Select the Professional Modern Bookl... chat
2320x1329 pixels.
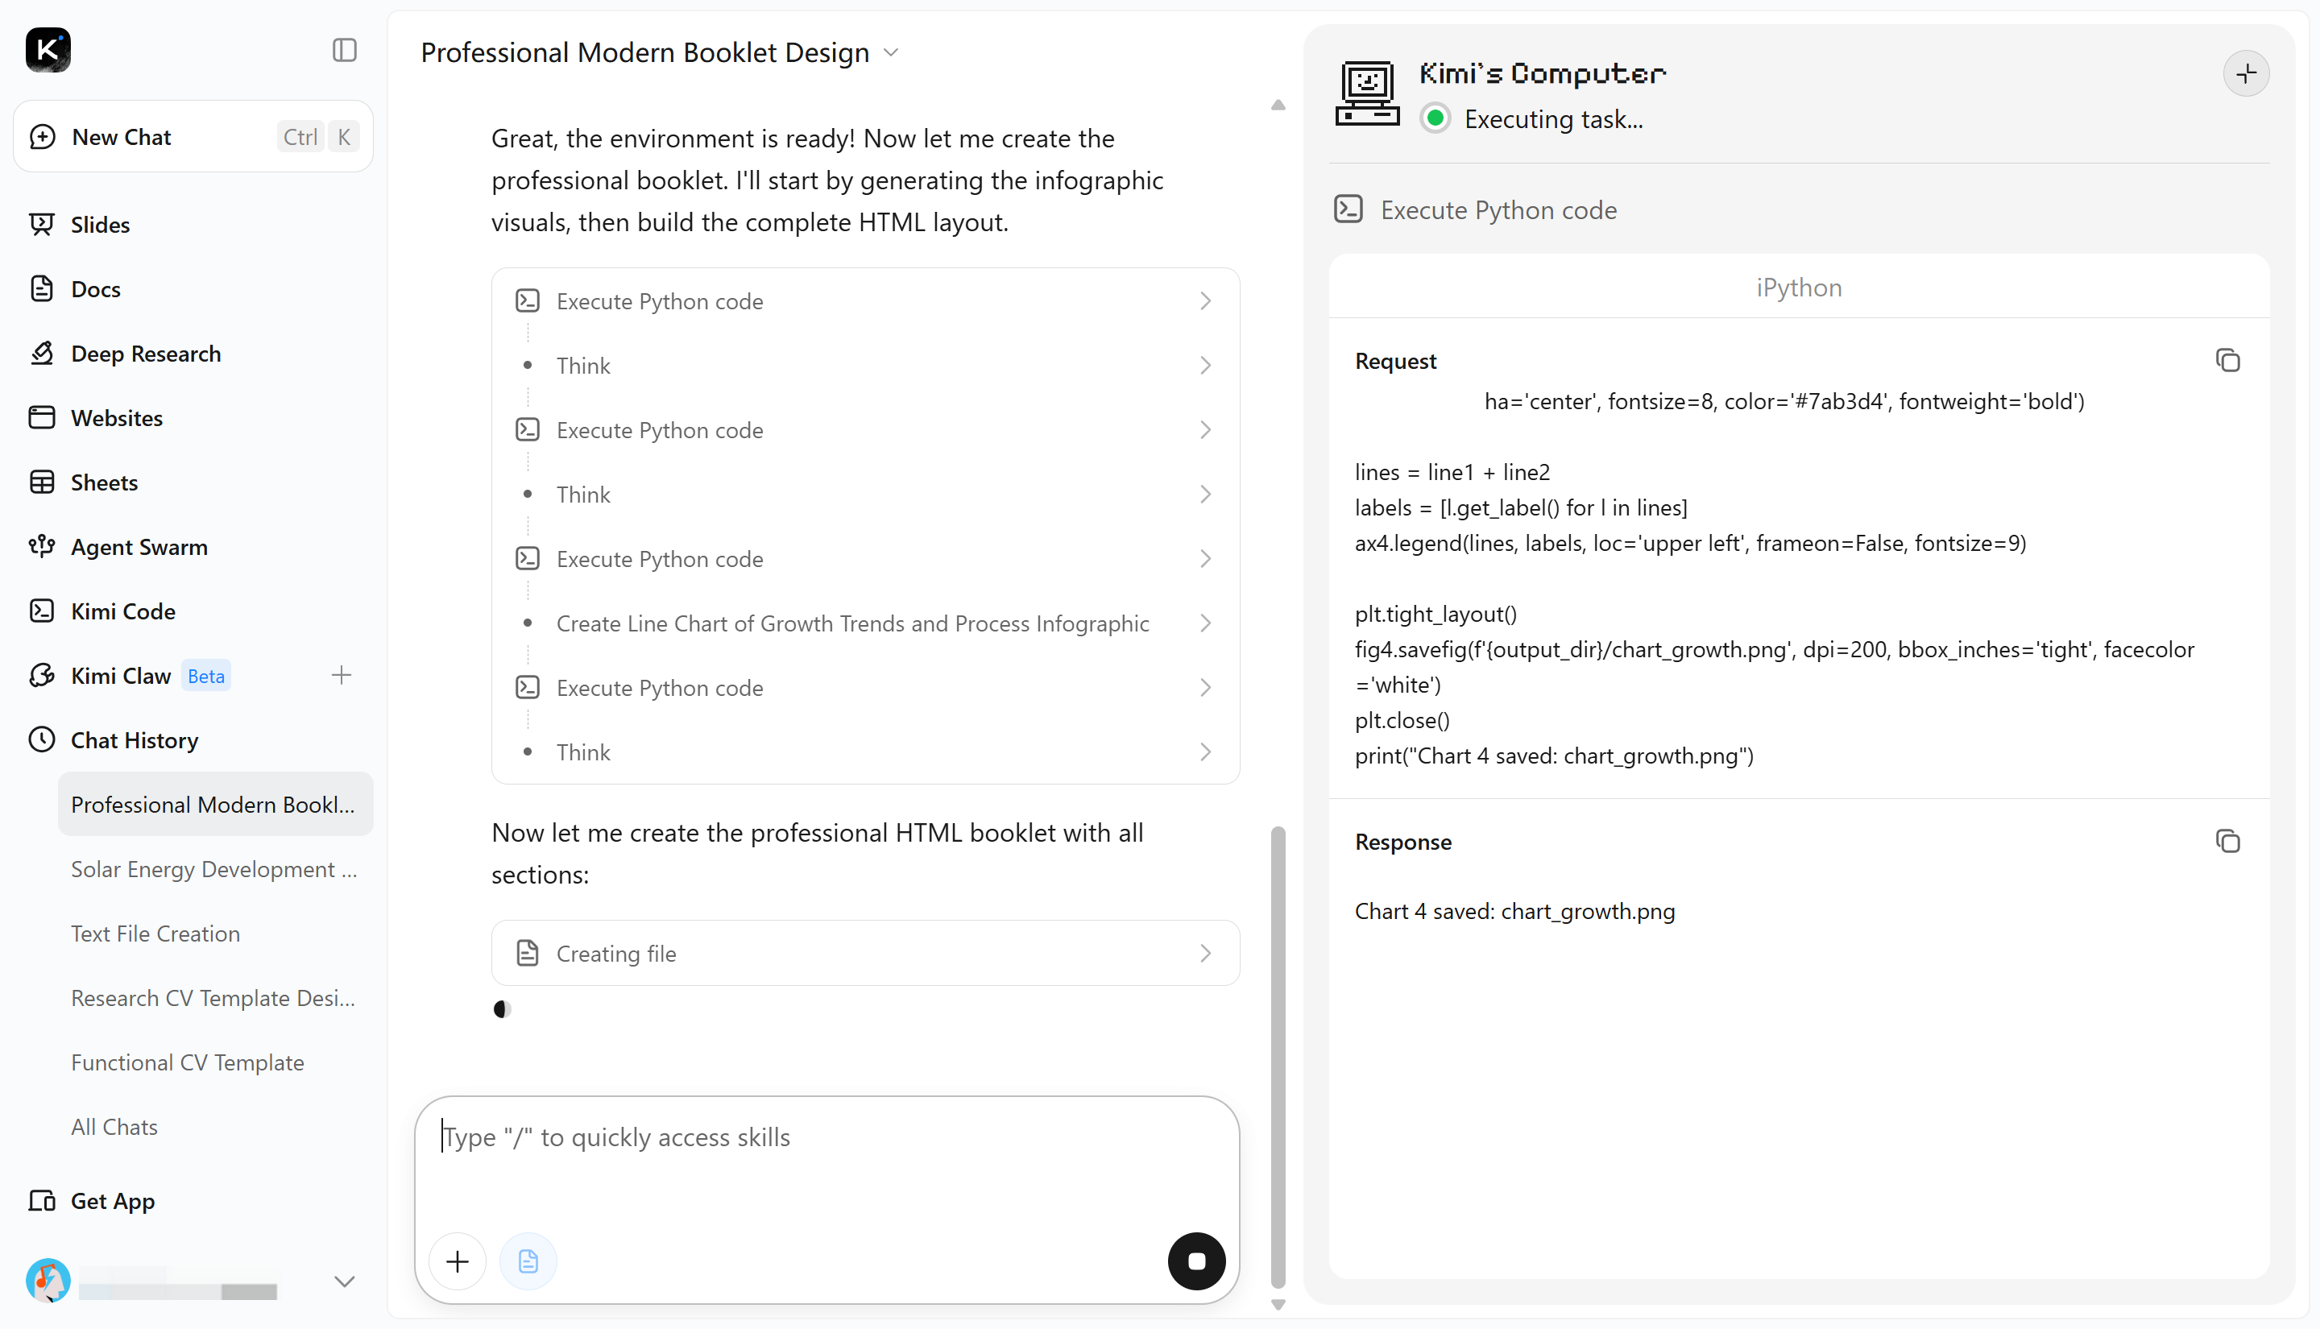point(215,805)
